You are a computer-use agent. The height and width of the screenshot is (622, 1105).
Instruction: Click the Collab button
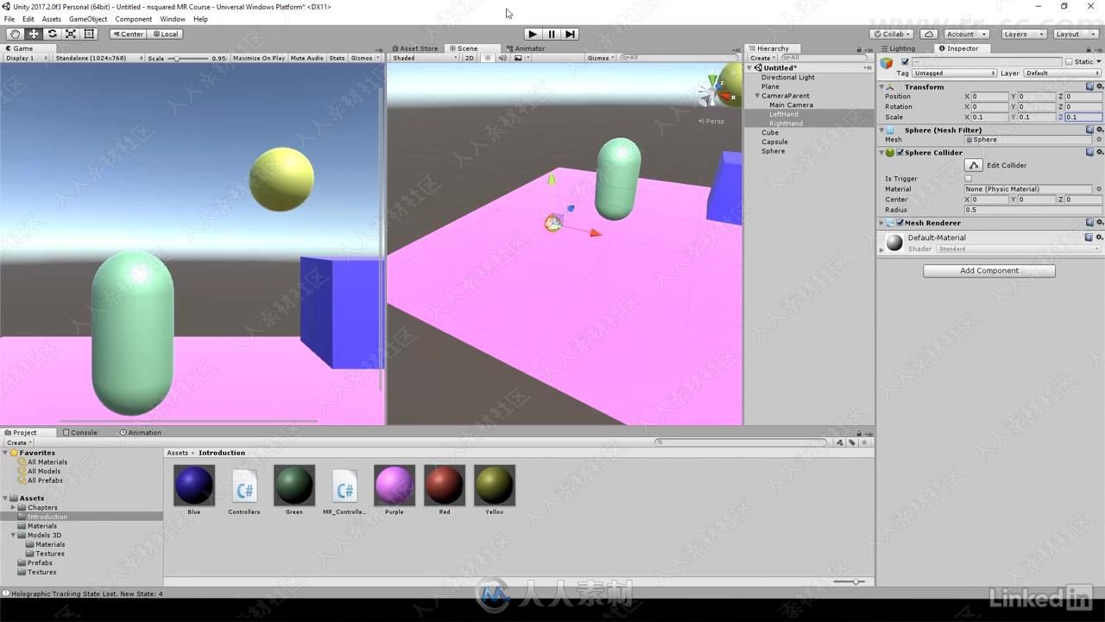click(x=892, y=34)
